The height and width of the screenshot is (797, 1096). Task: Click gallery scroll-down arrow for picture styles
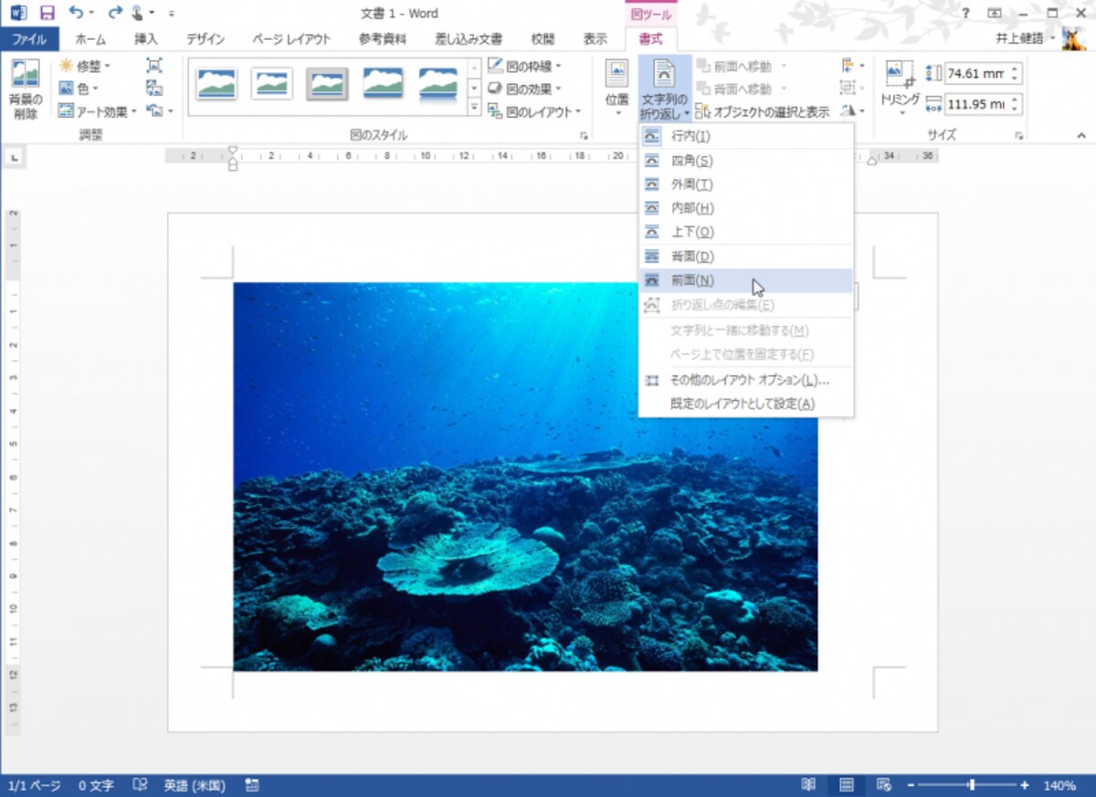tap(474, 88)
